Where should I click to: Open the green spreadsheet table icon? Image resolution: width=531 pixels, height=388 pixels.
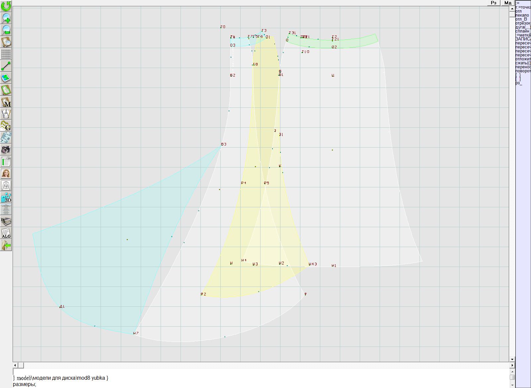6,162
